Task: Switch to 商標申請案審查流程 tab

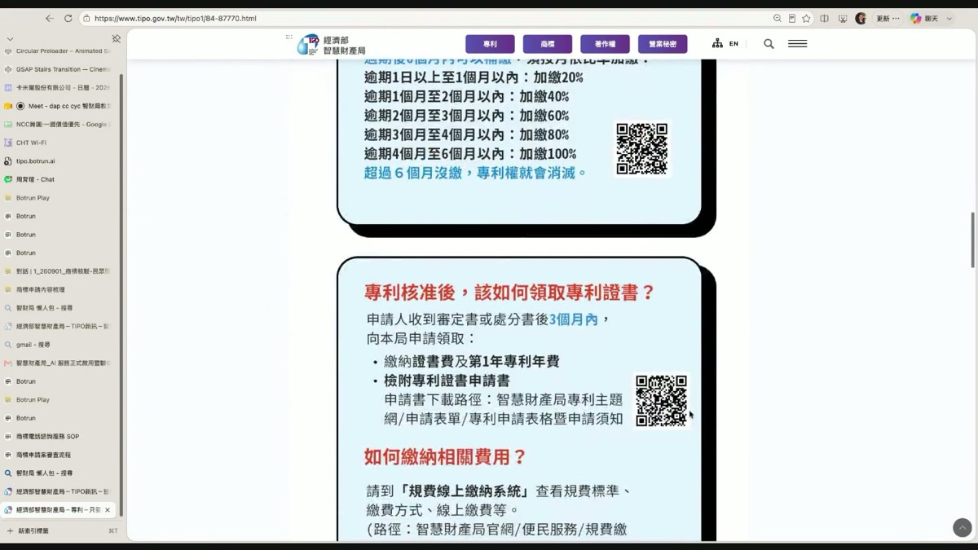Action: [59, 455]
